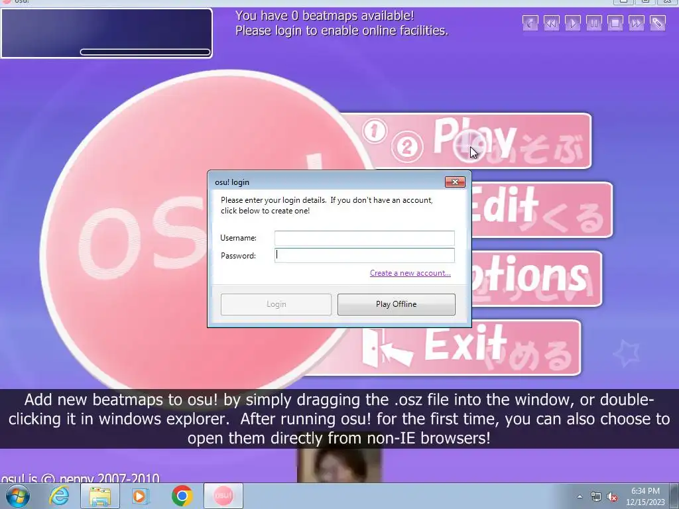Close the osu! login dialog
This screenshot has width=679, height=509.
[x=455, y=182]
